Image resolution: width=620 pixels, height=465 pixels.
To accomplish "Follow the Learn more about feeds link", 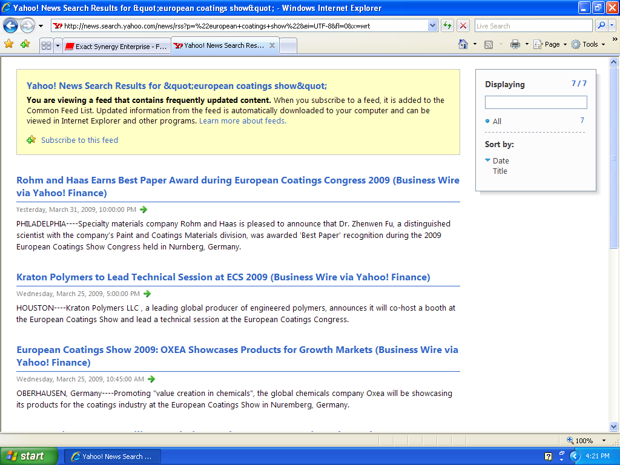I will tap(243, 121).
